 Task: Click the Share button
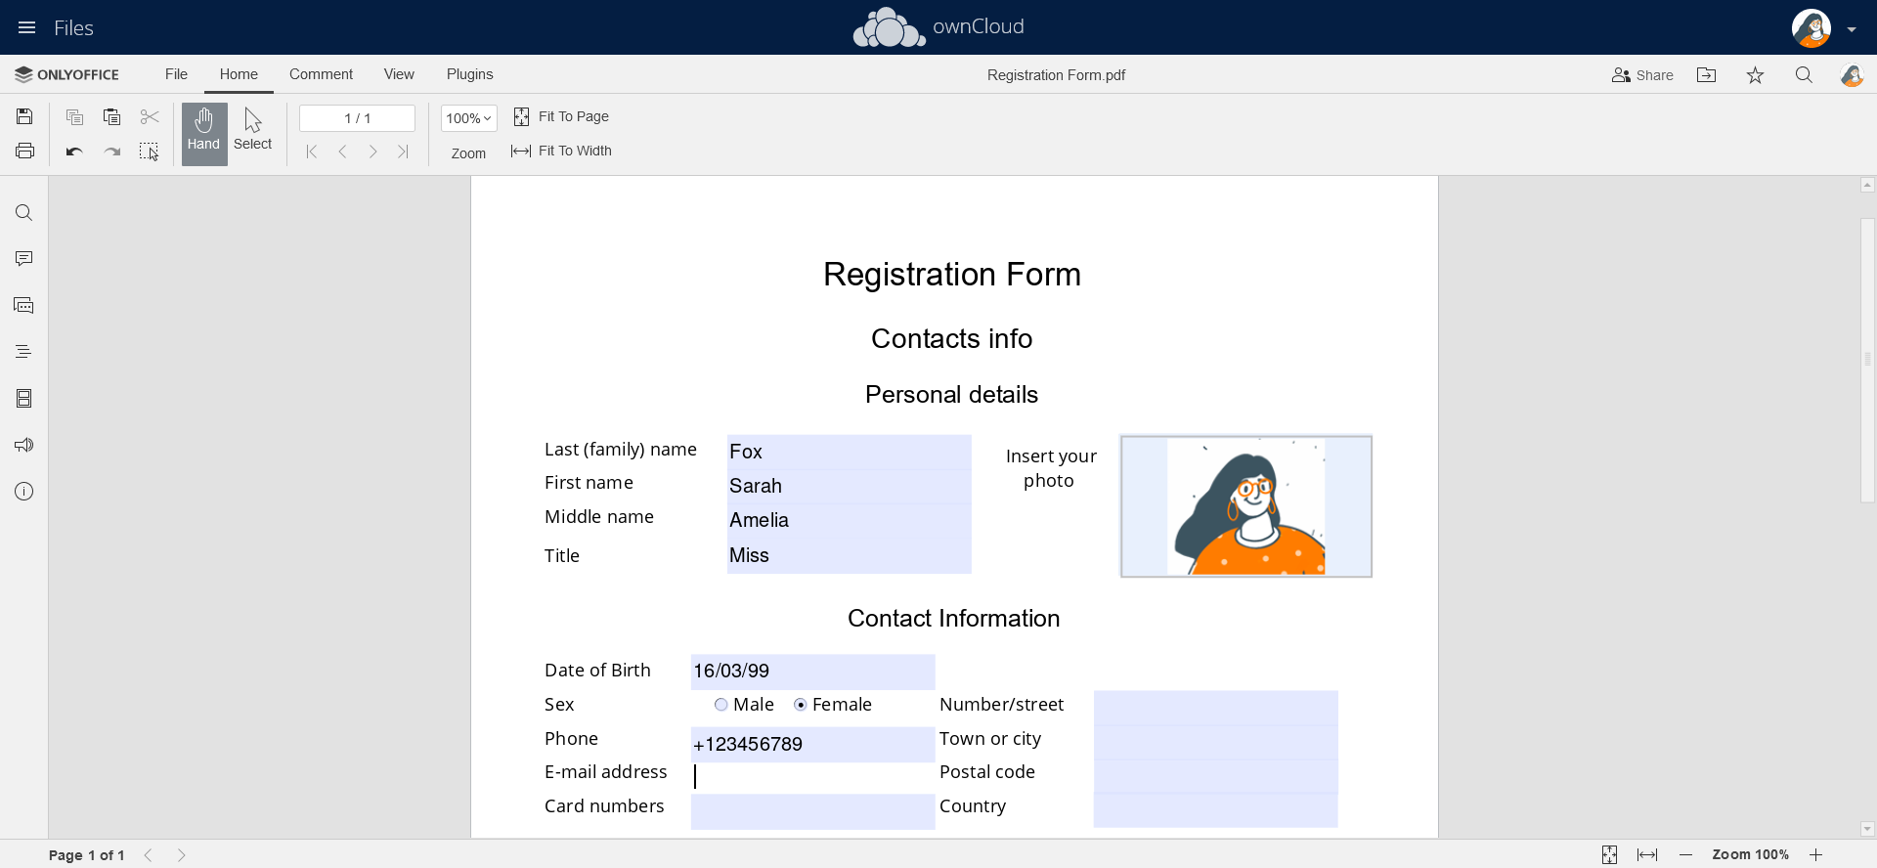coord(1642,75)
